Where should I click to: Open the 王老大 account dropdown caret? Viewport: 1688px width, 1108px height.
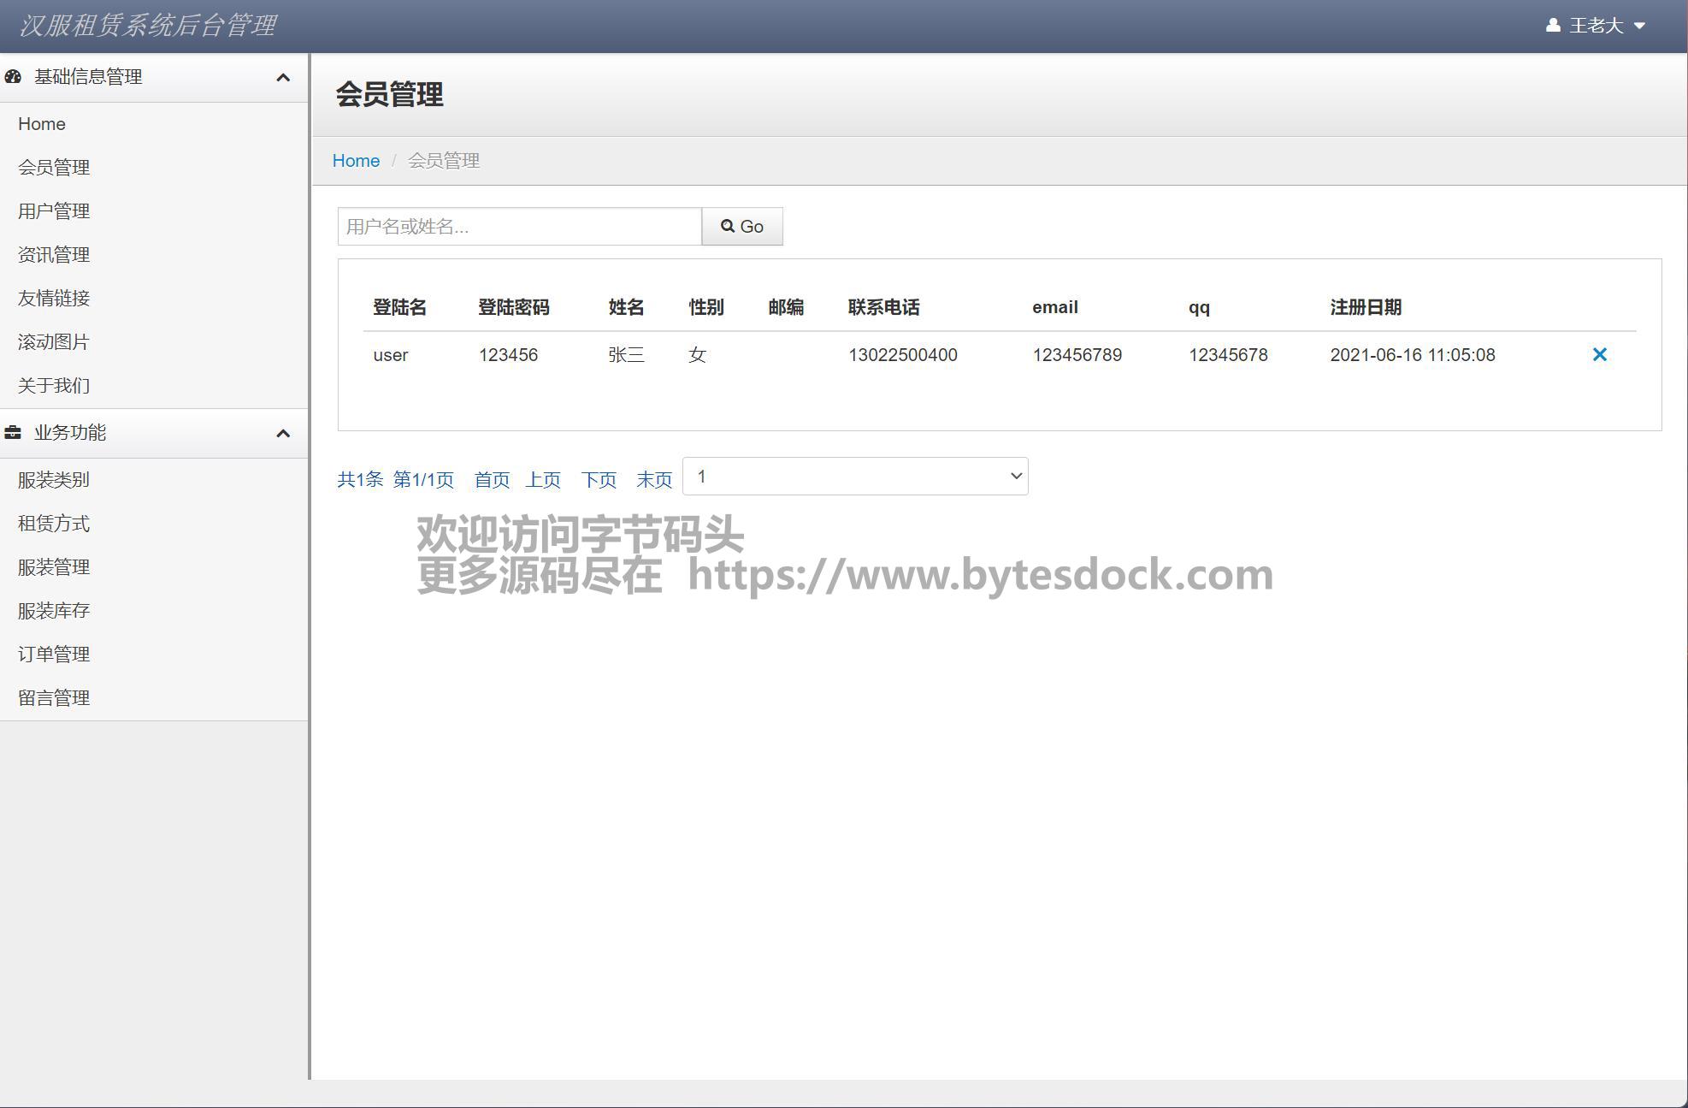click(1639, 26)
